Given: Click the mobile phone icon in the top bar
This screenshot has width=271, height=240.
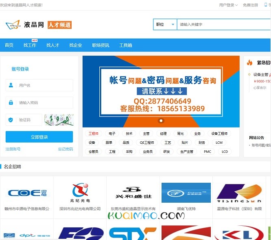Looking at the screenshot, I should click(266, 5).
